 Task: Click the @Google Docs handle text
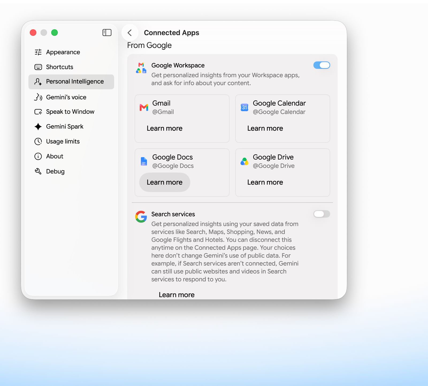pos(173,166)
